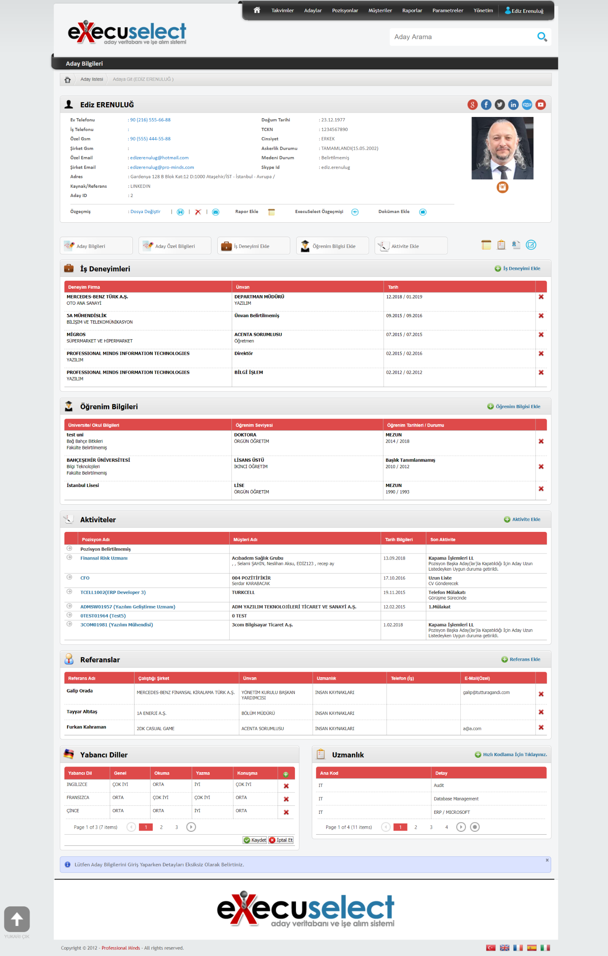This screenshot has height=956, width=608.
Task: Click the Aday Arama search field
Action: tap(462, 37)
